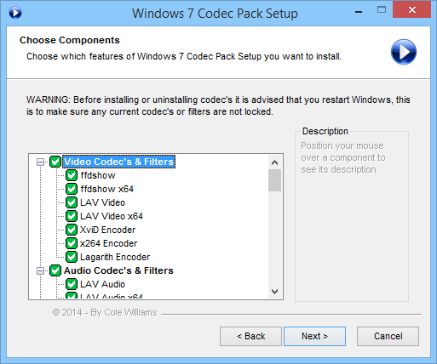This screenshot has height=364, width=437.
Task: Click the component list scroll up arrow
Action: click(274, 162)
